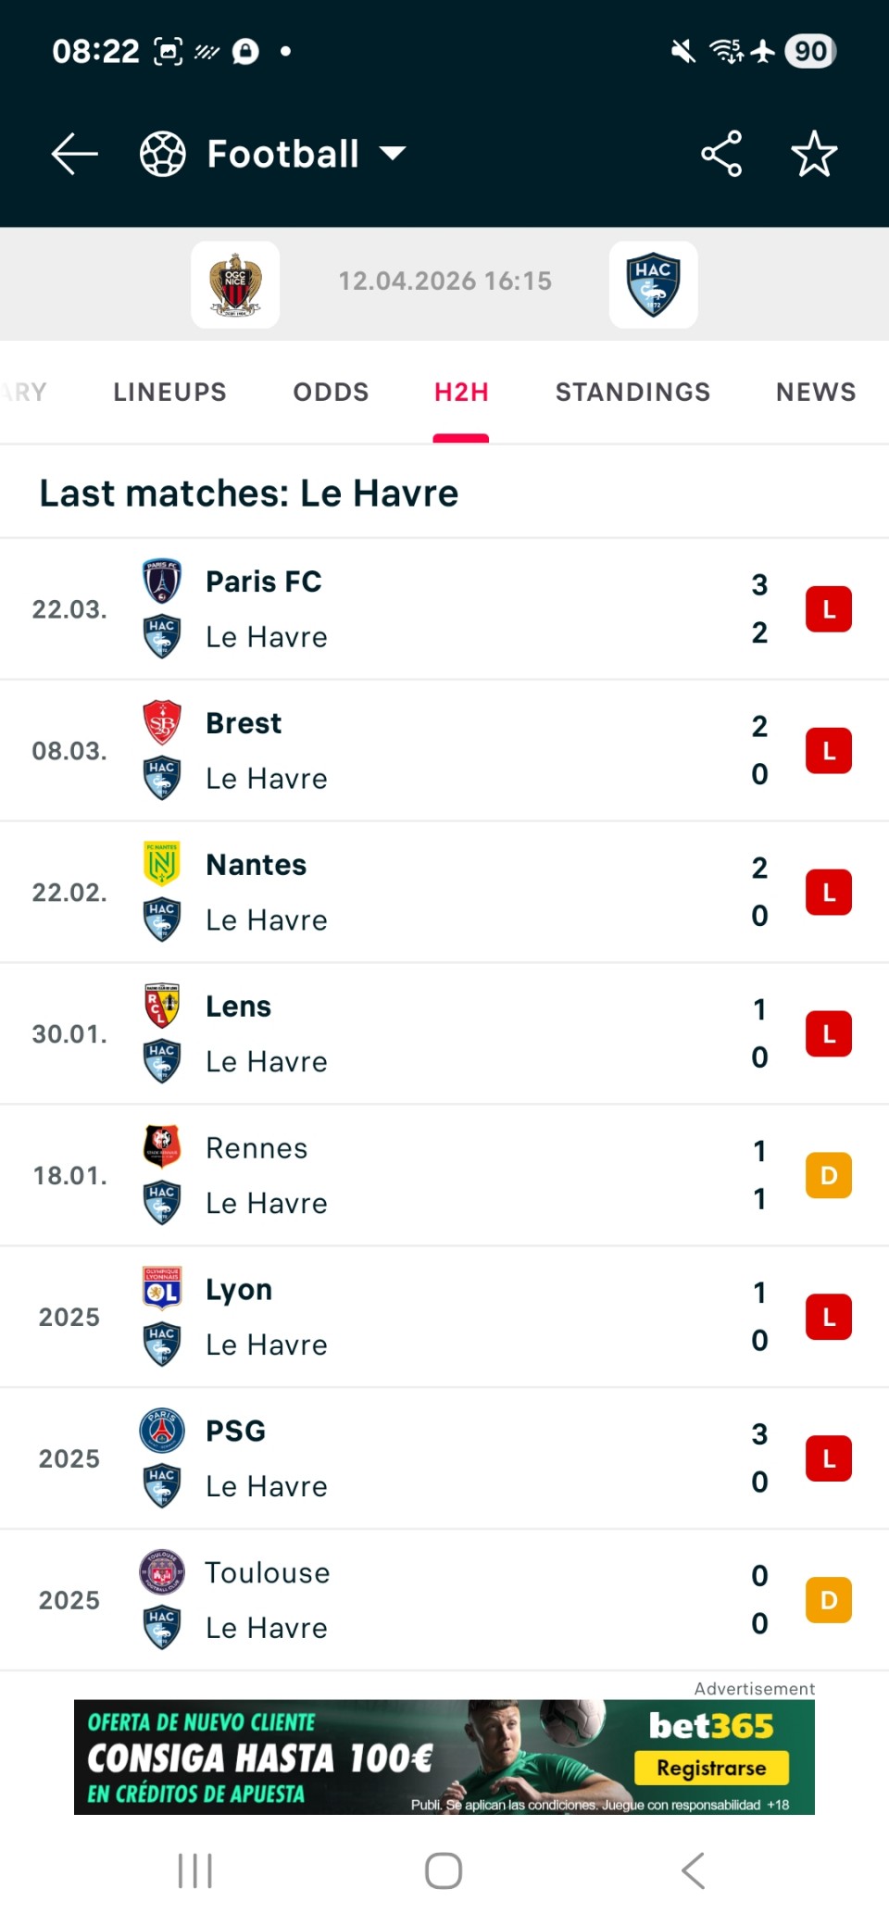Open Lyon vs Le Havre result
The width and height of the screenshot is (889, 1926).
[x=444, y=1317]
